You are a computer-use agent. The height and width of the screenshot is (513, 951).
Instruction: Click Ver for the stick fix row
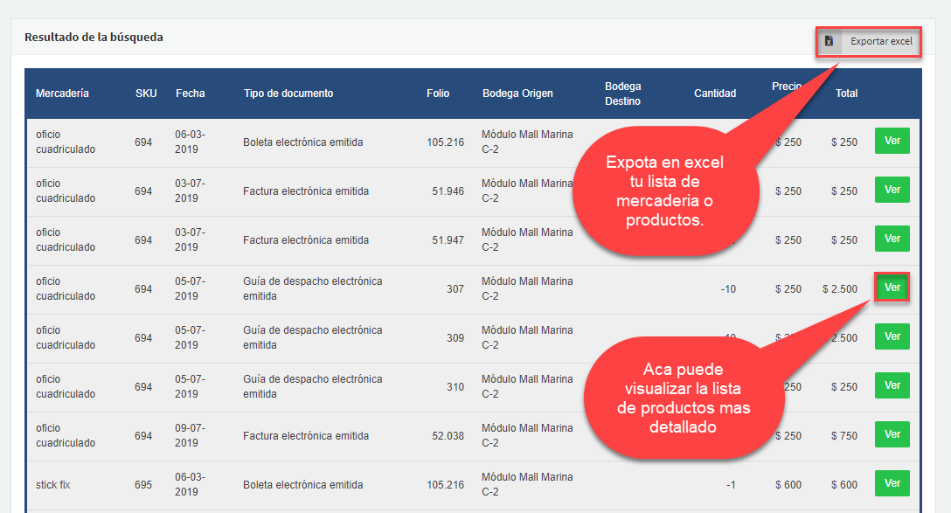point(892,483)
